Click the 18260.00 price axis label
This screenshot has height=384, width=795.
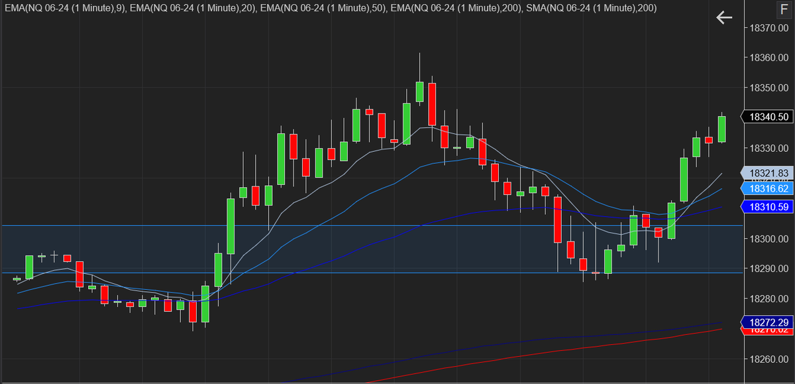tap(768, 359)
